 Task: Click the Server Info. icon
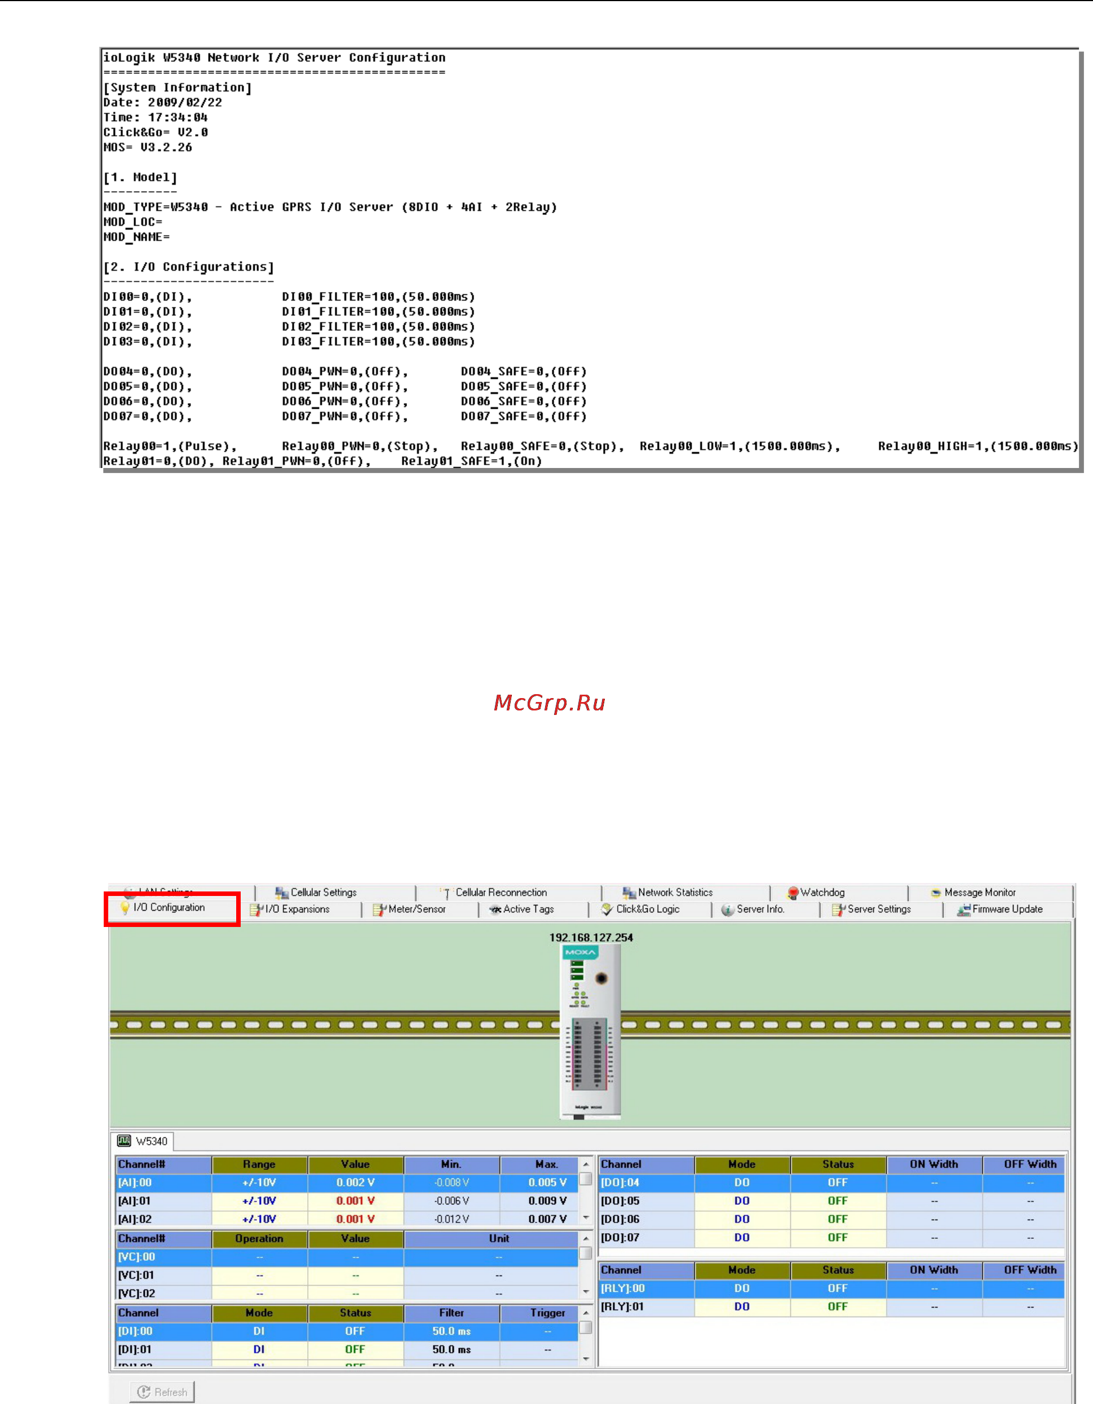(727, 909)
